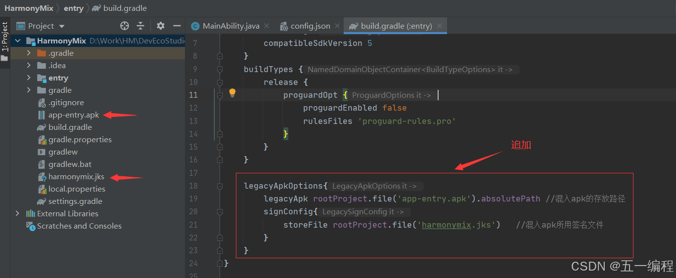
Task: Select the gradlew file
Action: 63,152
